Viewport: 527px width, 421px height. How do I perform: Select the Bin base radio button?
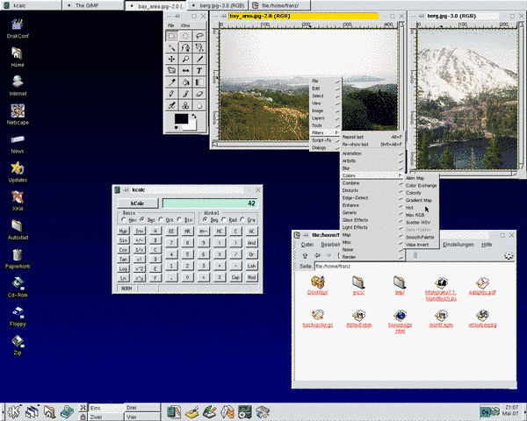click(x=180, y=220)
